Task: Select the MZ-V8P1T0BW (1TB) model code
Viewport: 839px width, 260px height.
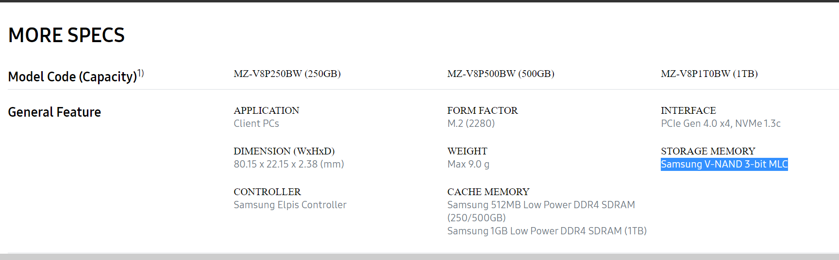Action: [709, 74]
